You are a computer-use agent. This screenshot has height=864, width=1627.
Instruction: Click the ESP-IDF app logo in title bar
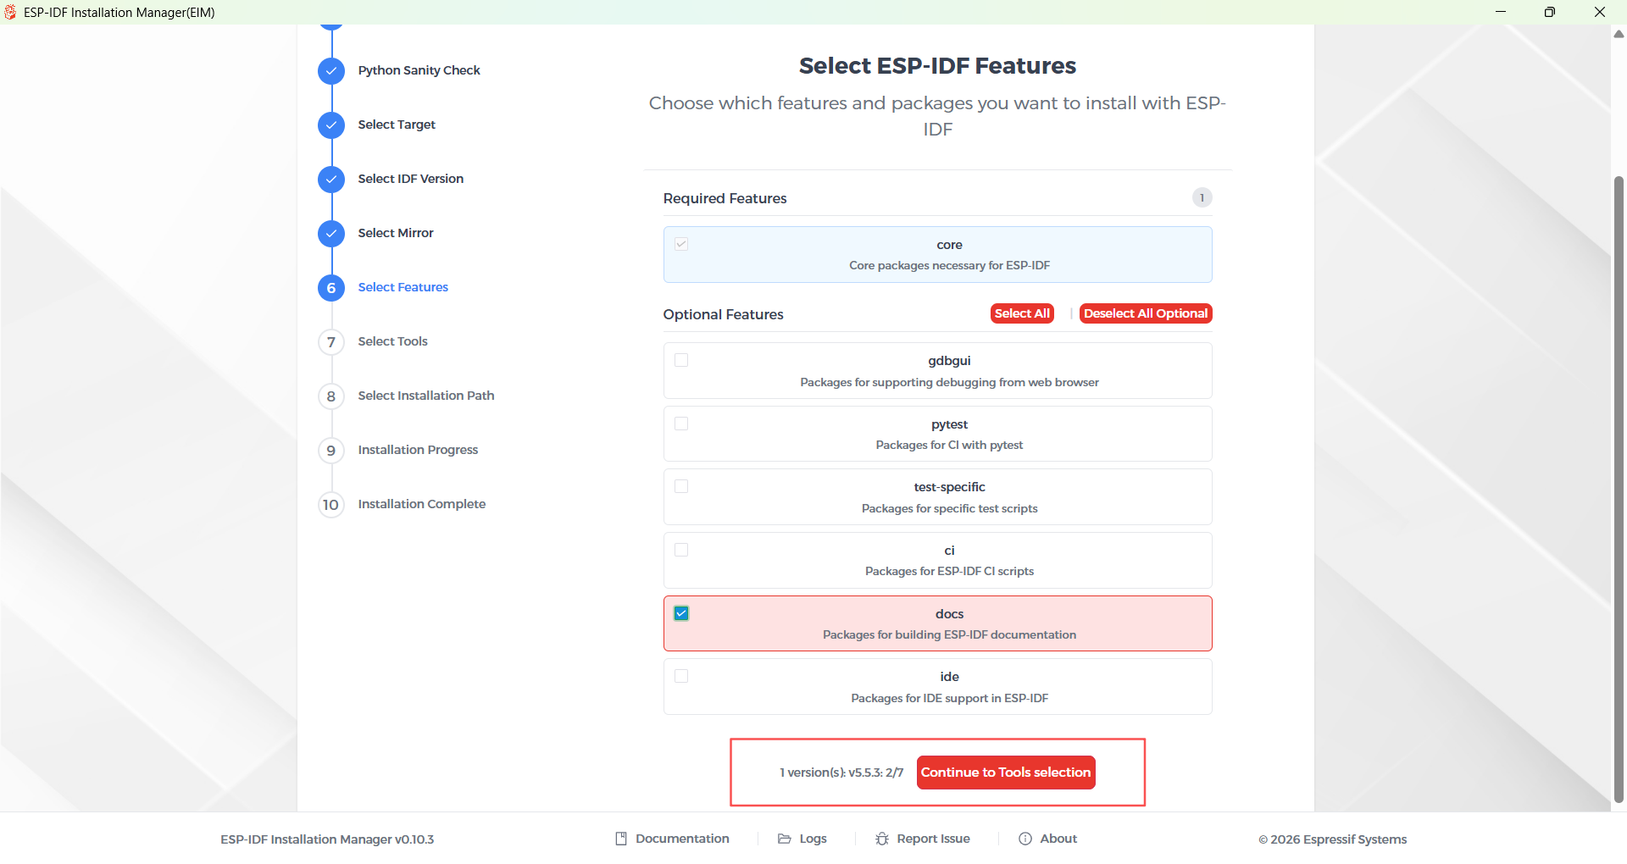click(10, 12)
